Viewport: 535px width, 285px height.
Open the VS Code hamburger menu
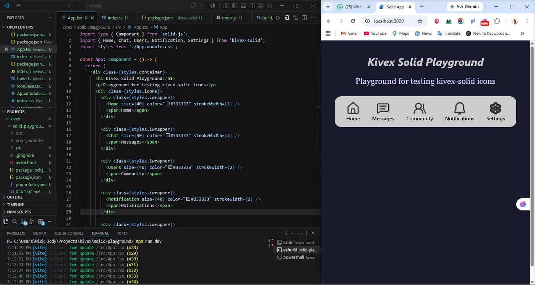[x=18, y=6]
